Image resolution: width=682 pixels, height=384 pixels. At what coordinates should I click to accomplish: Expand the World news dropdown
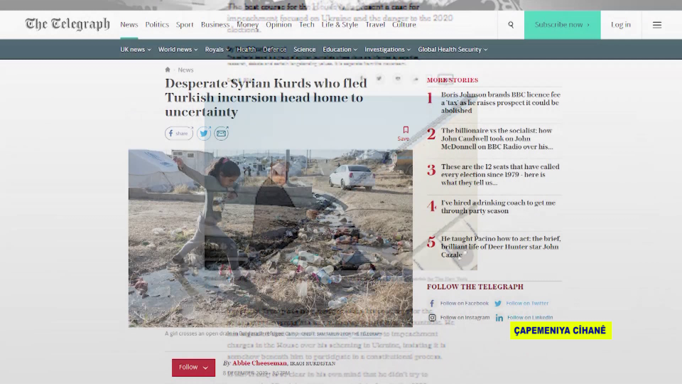tap(178, 49)
